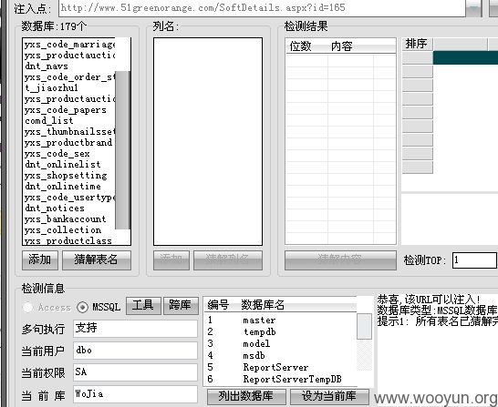Select table dnt_onlinelist in list
Viewport: 498px width, 407px height.
coord(63,165)
